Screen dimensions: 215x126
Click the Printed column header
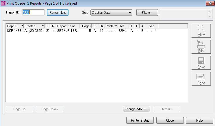111,26
